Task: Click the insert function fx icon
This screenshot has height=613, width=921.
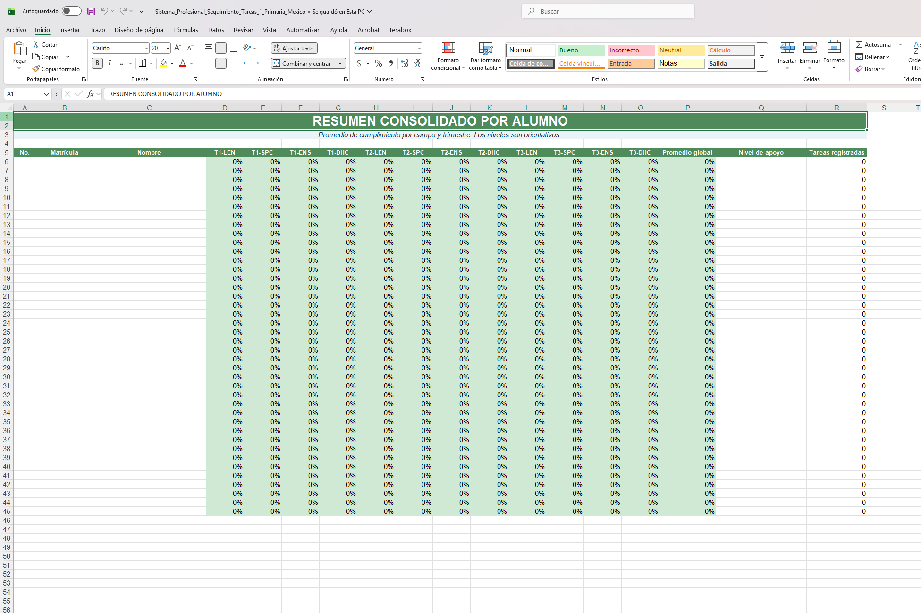Action: (x=90, y=94)
